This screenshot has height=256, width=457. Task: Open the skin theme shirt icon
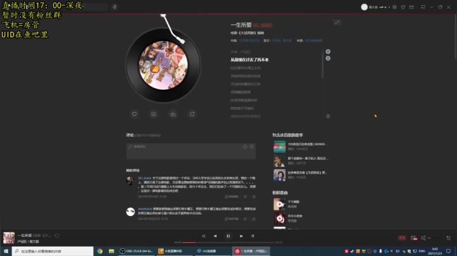point(403,7)
